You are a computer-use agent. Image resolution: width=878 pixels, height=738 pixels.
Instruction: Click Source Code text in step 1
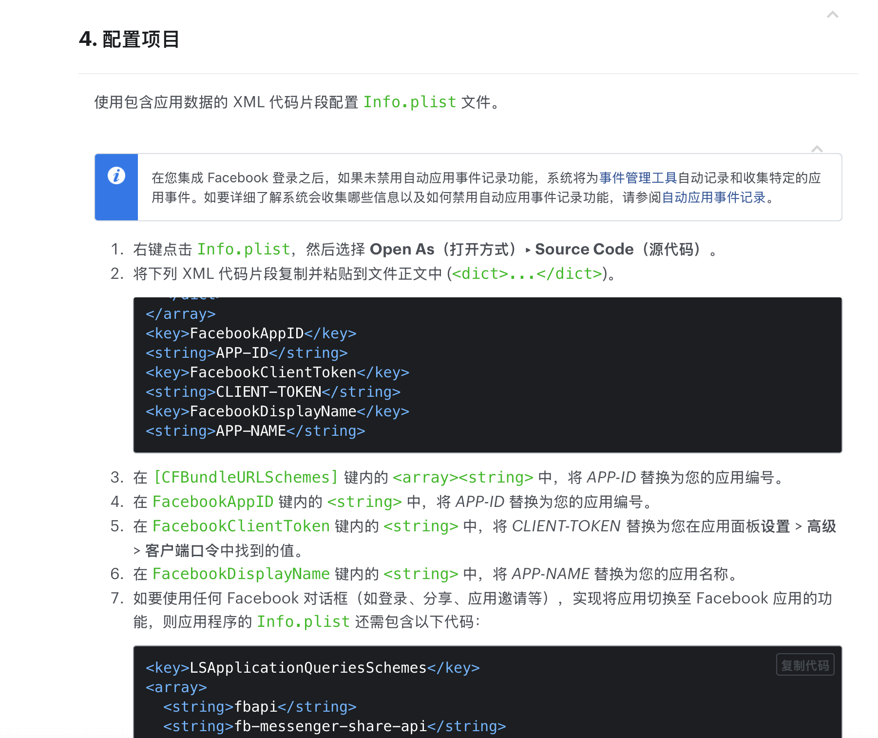click(x=584, y=249)
